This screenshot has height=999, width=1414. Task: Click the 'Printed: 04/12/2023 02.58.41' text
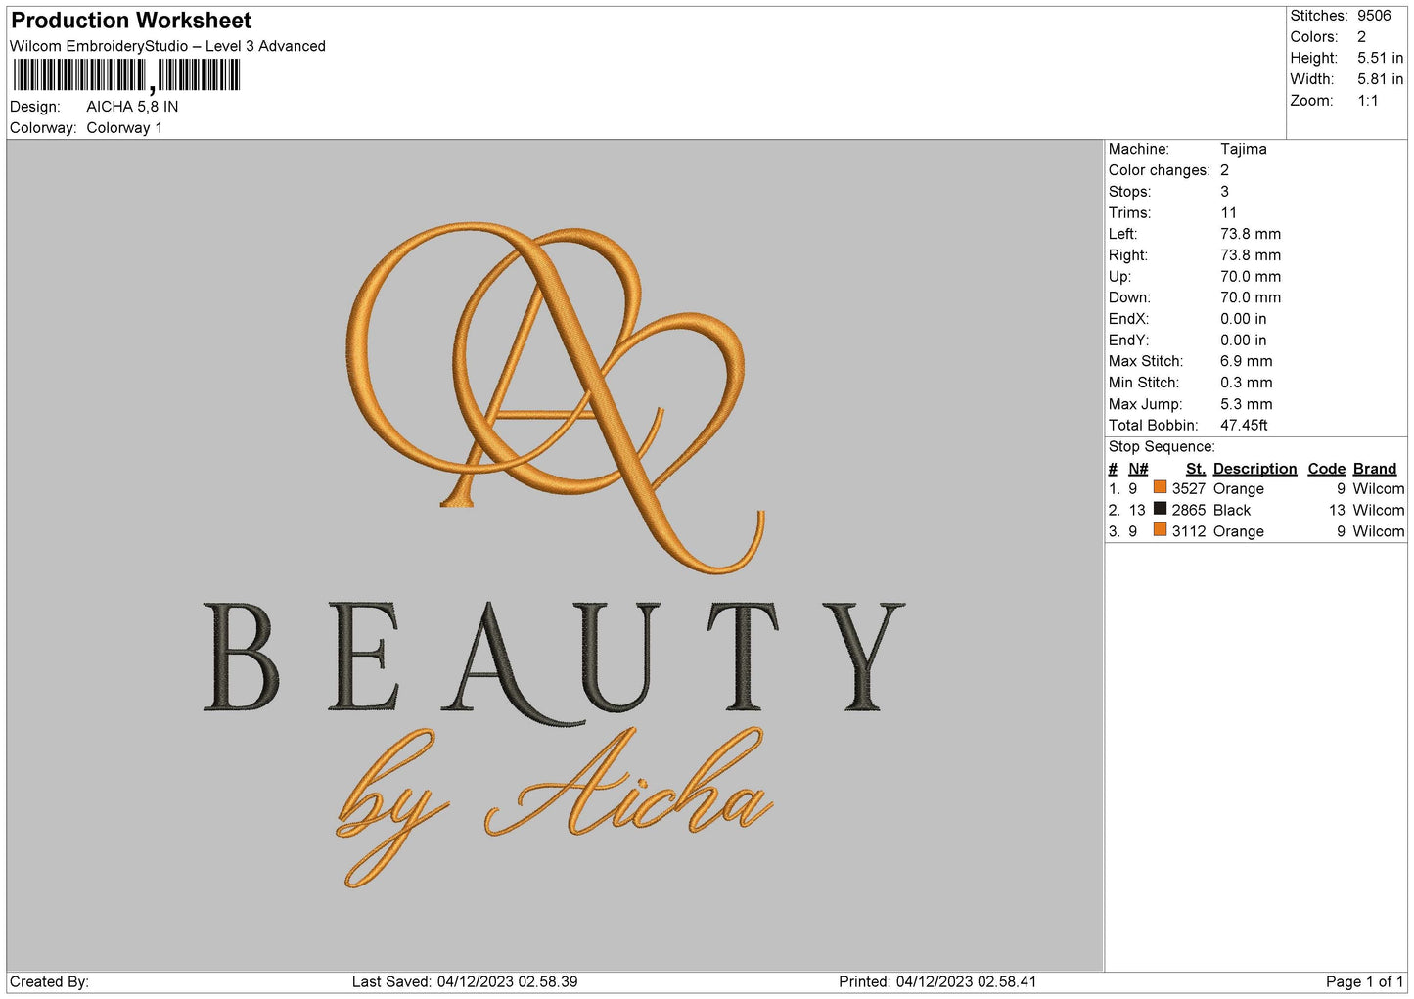[x=937, y=981]
